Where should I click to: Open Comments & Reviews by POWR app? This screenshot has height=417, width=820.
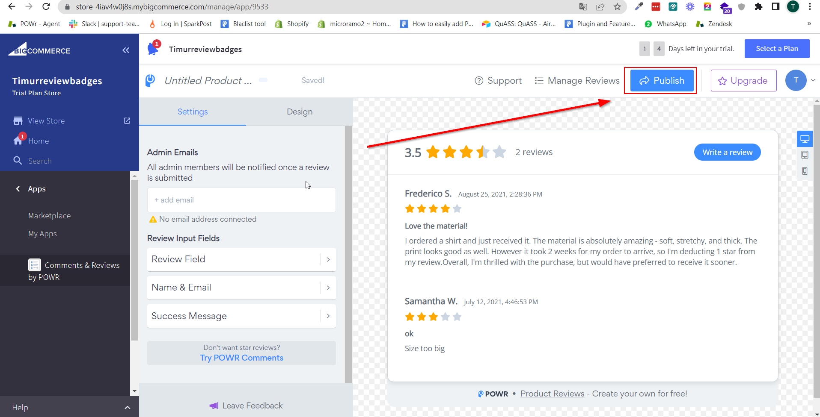tap(65, 271)
